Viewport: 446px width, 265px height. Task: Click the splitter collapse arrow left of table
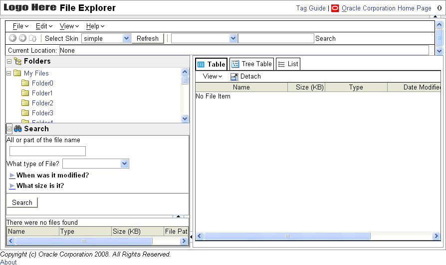coord(191,237)
